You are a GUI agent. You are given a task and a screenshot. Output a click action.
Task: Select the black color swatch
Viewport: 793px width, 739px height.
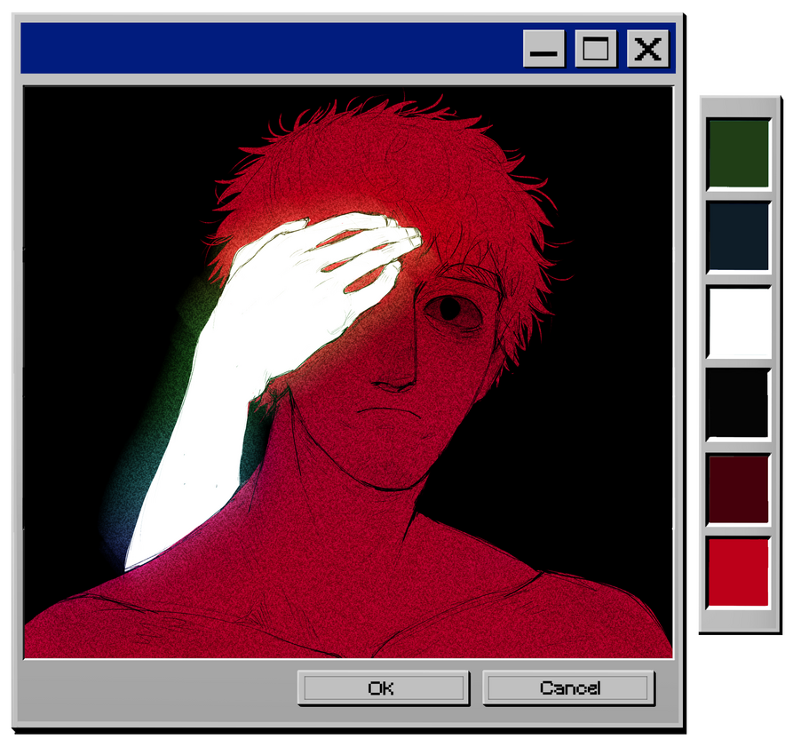[738, 403]
